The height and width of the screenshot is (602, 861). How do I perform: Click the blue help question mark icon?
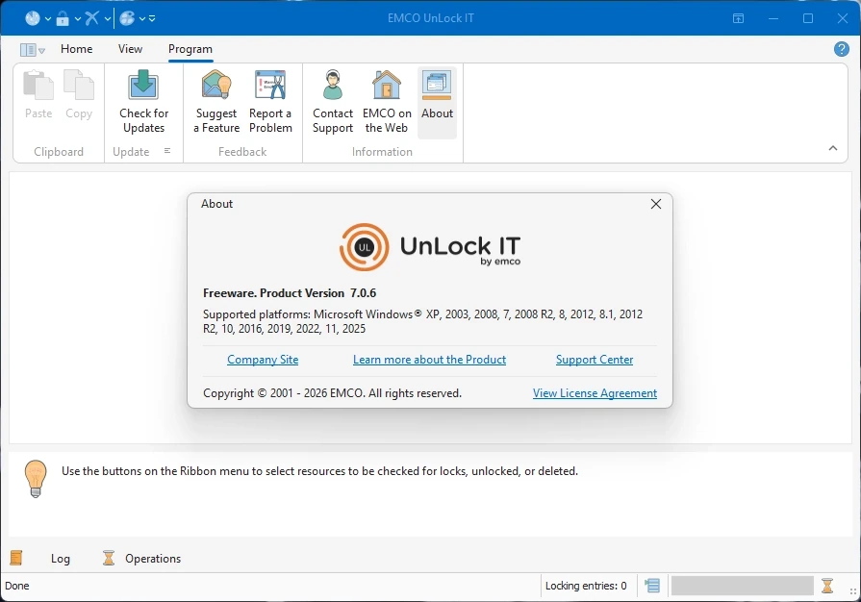pyautogui.click(x=841, y=49)
